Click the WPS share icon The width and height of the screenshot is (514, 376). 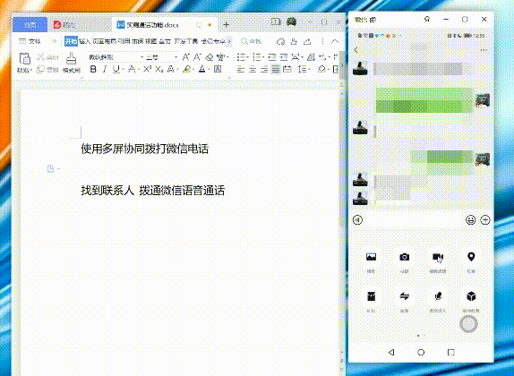307,41
